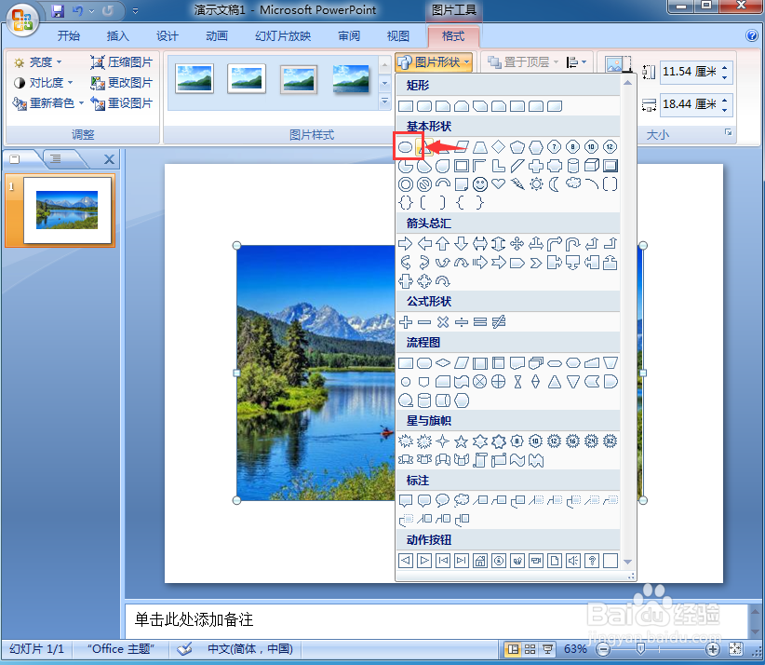
Task: Select the wave flag shape
Action: [517, 460]
